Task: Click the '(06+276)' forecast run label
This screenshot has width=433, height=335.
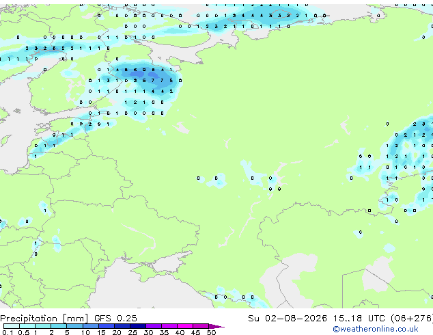Action: pos(412,319)
